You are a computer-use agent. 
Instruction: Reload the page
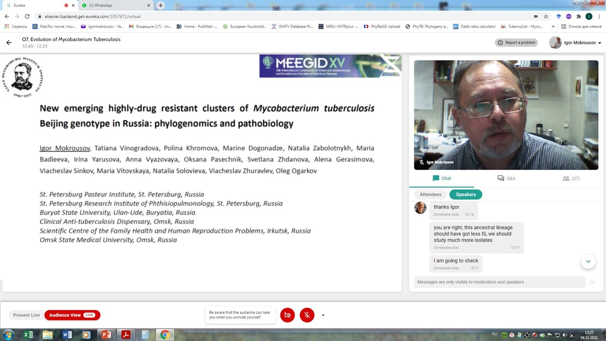(x=27, y=16)
